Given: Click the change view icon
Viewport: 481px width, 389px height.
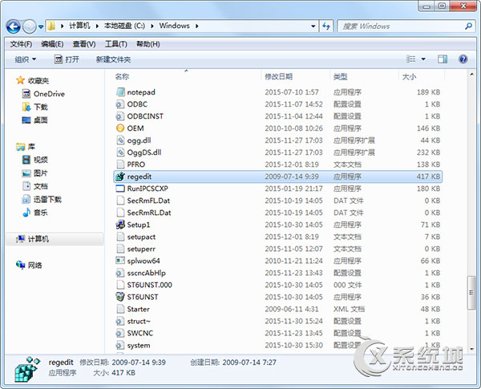Looking at the screenshot, I should (410, 59).
